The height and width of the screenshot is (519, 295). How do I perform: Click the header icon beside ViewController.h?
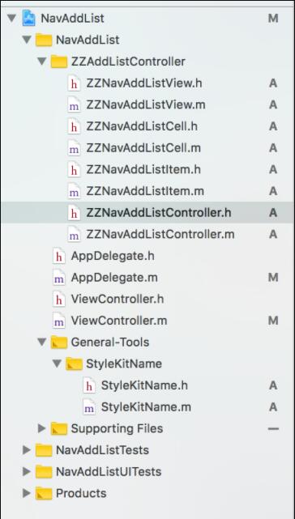[59, 300]
